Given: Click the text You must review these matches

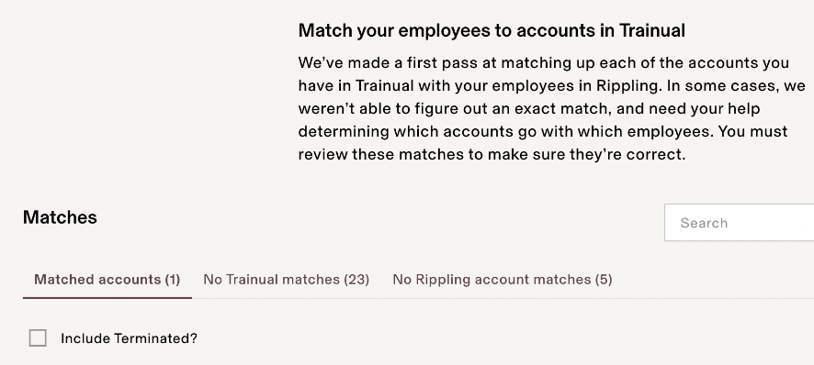Looking at the screenshot, I should (x=543, y=143).
